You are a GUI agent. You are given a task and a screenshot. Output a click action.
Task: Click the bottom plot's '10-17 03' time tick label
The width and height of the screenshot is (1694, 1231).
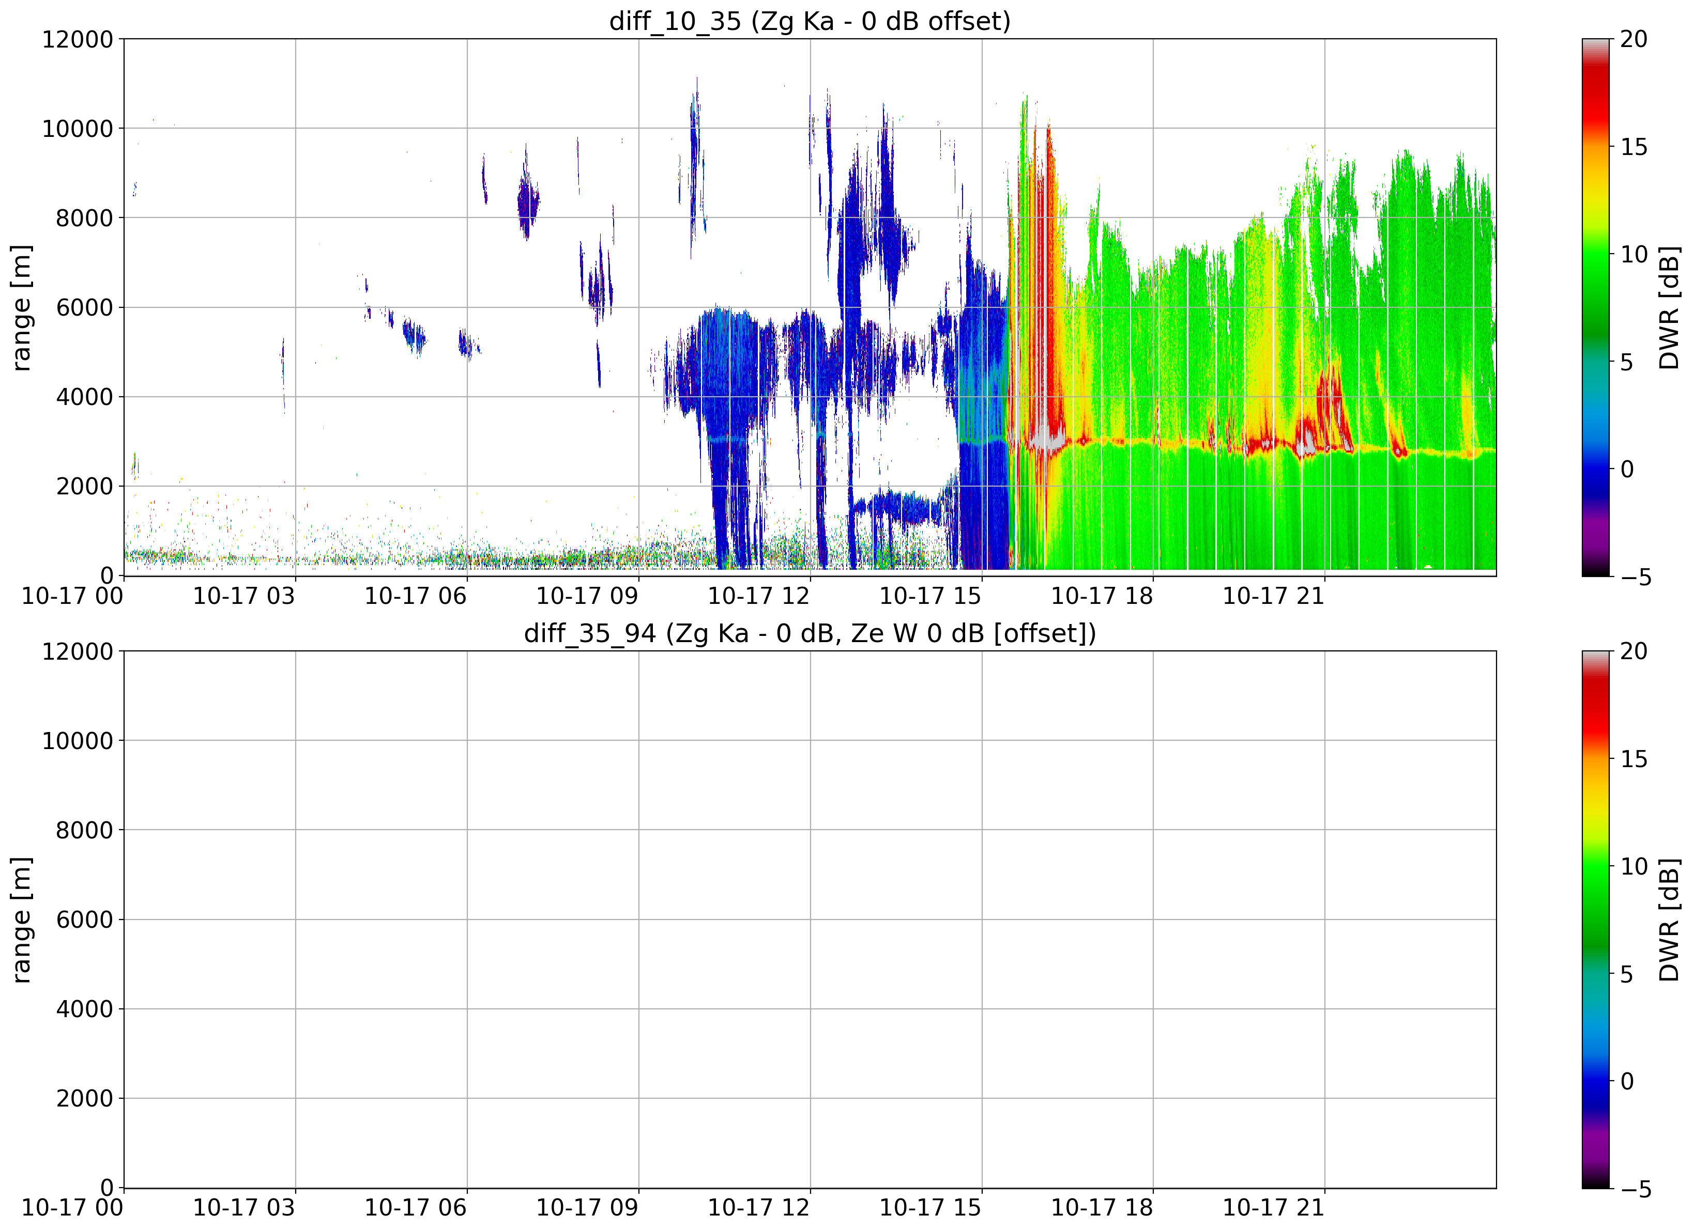point(244,1208)
